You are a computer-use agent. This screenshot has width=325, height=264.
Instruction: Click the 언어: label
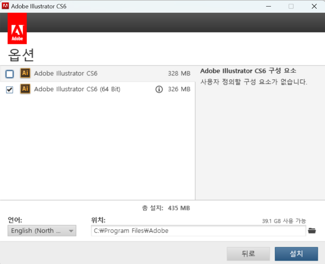(x=15, y=220)
